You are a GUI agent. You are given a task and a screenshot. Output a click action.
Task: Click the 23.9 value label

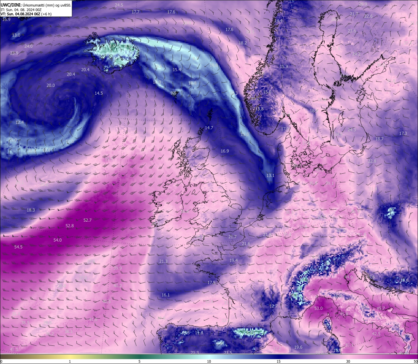click(x=14, y=53)
